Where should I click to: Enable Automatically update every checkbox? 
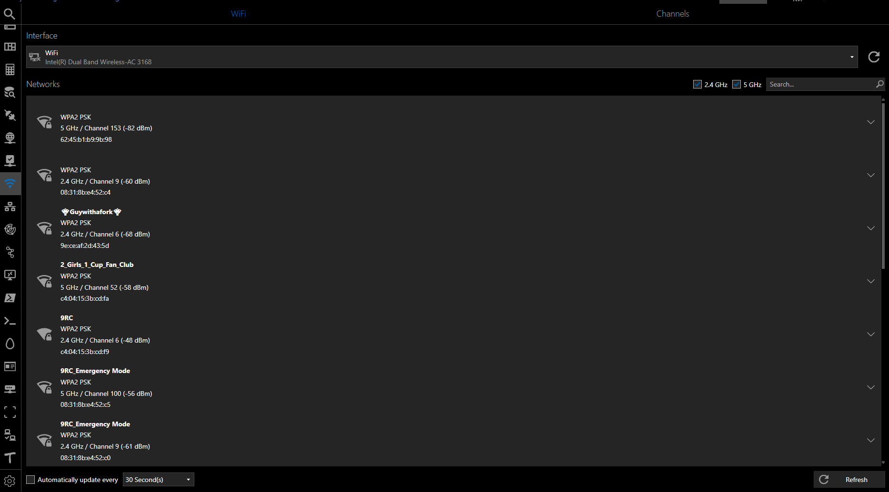click(x=30, y=480)
